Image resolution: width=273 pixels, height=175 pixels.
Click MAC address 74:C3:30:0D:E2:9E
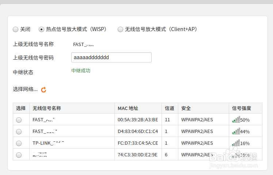pos(137,155)
